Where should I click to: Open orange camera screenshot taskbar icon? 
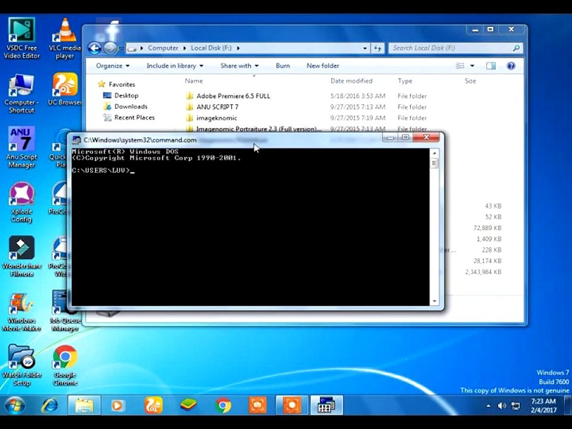(x=257, y=405)
